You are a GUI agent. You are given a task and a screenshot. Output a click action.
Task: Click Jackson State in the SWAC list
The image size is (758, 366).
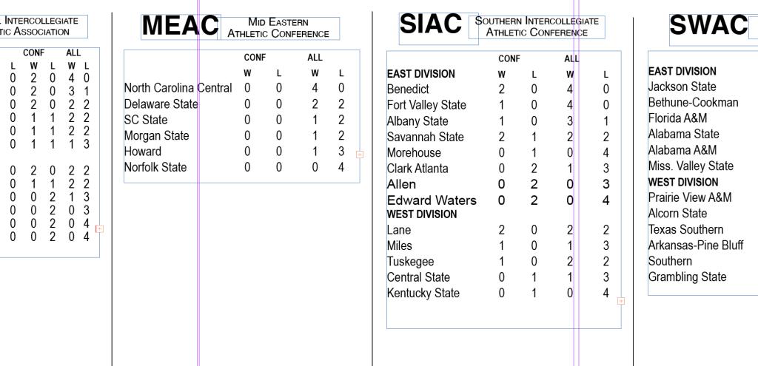[682, 87]
